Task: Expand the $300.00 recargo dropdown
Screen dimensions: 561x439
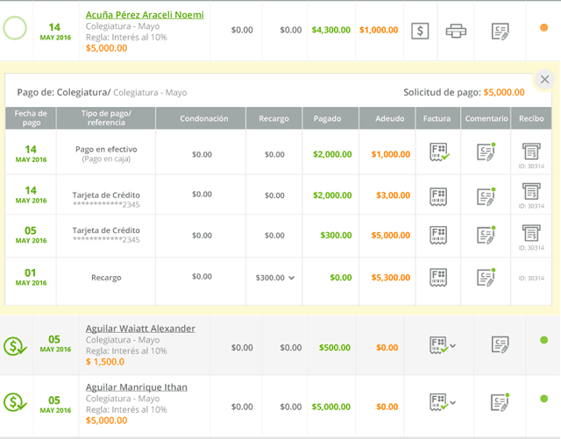Action: 292,278
